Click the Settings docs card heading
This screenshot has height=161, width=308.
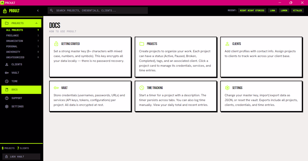(237, 88)
